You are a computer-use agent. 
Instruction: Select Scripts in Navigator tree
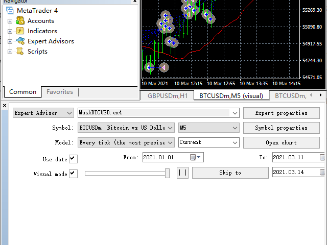coord(37,52)
